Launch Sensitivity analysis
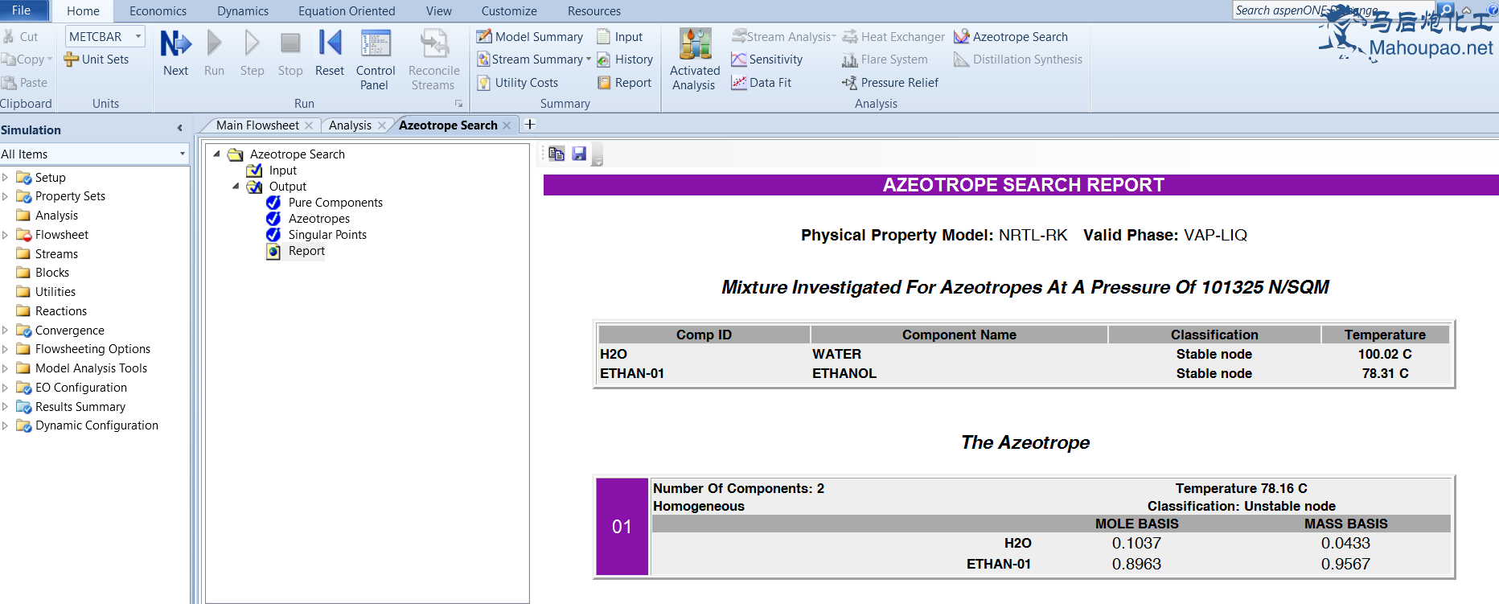The width and height of the screenshot is (1499, 604). pyautogui.click(x=766, y=60)
